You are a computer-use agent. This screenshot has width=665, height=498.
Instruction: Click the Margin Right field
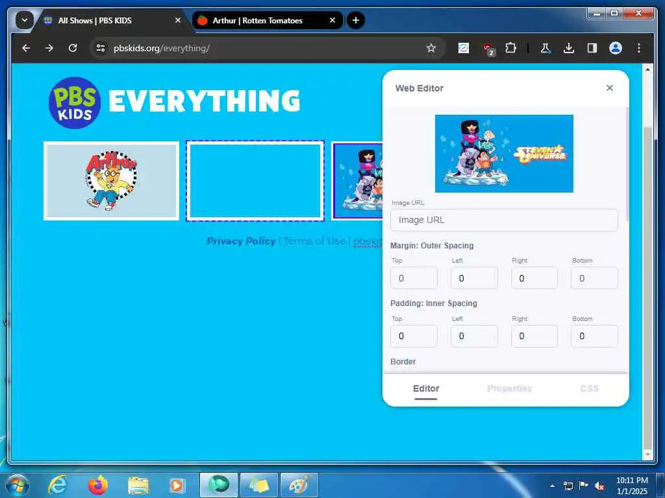tap(534, 278)
